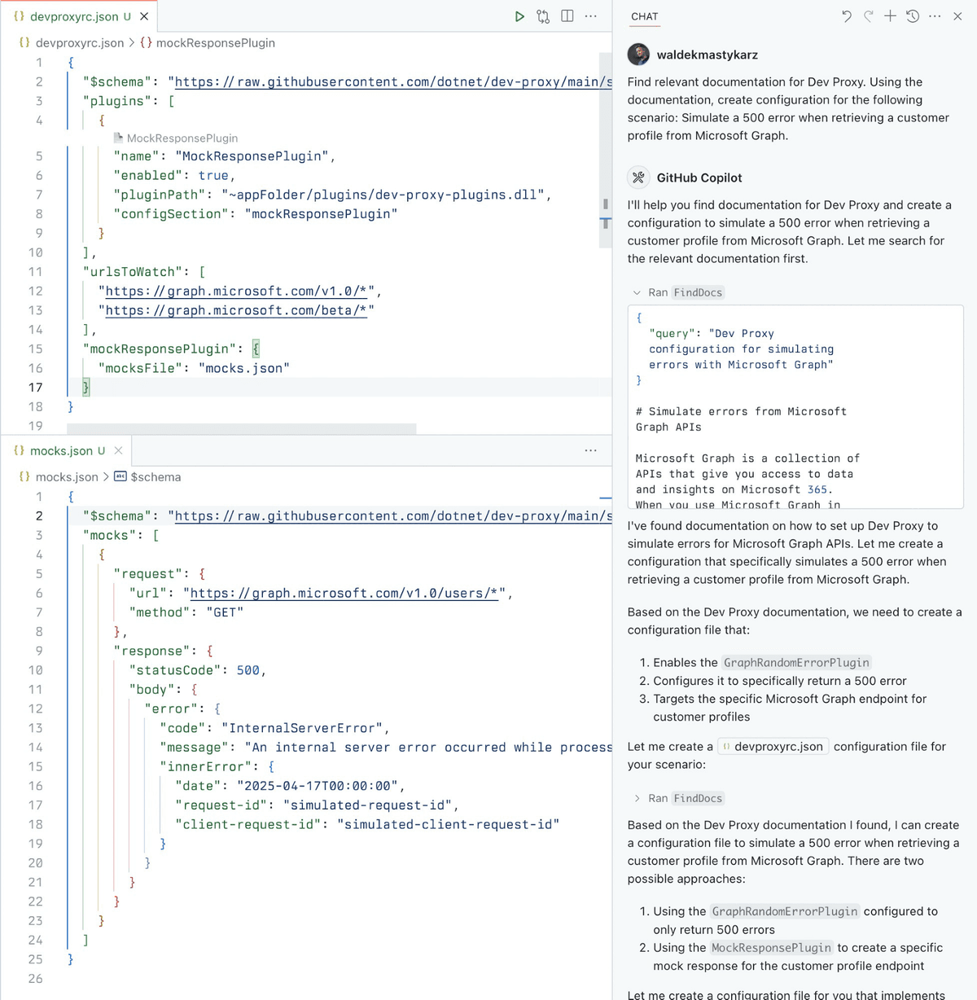Screen dimensions: 977x1000
Task: Click the "method" GET line in mocks.json
Action: (186, 612)
